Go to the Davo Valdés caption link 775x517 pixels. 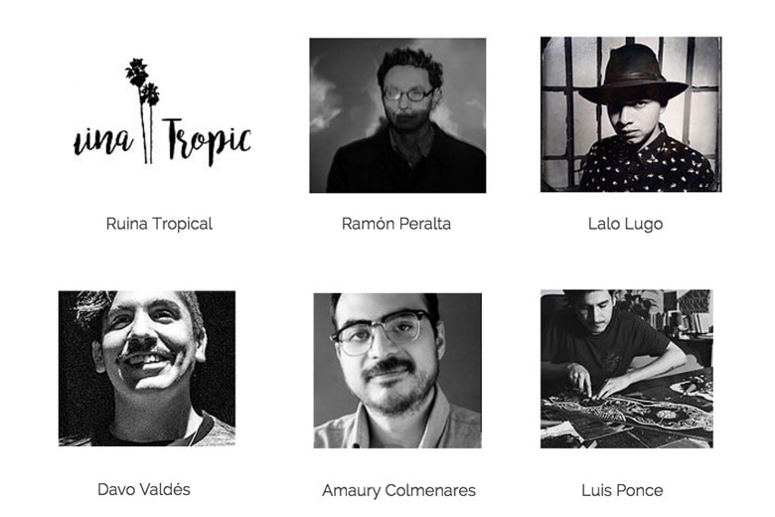coord(144,490)
